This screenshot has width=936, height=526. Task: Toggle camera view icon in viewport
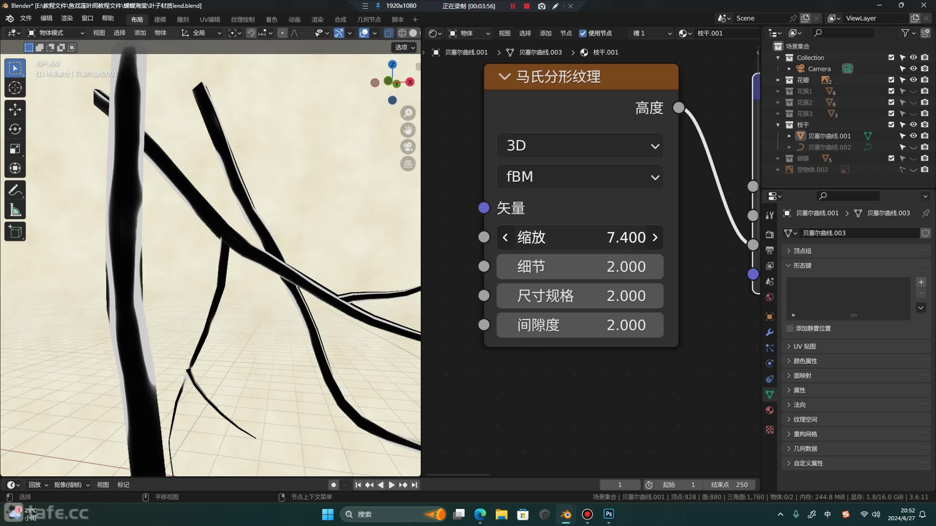tap(408, 147)
